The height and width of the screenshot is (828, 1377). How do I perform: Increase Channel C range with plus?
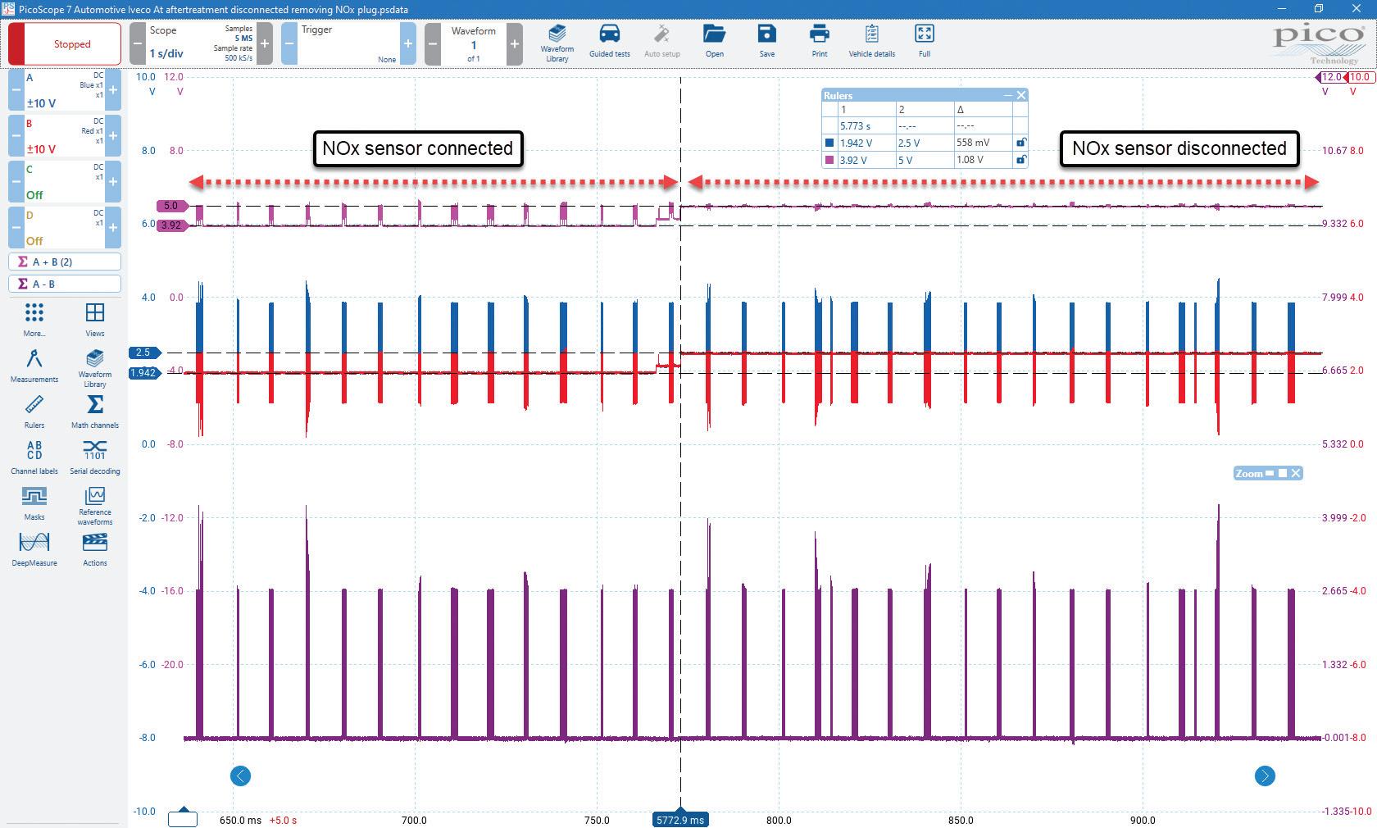(x=113, y=182)
